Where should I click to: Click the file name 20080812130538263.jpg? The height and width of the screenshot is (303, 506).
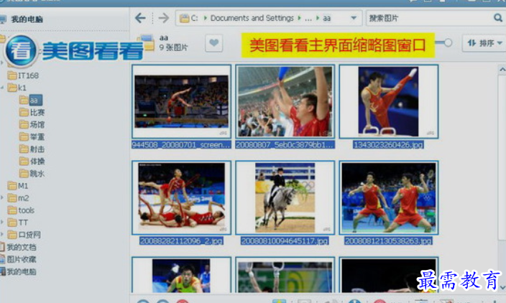[388, 241]
